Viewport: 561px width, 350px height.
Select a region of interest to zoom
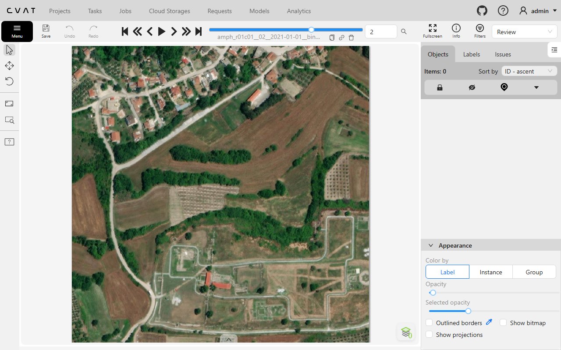point(9,119)
